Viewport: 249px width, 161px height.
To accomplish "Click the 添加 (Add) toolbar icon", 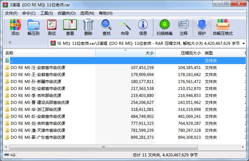I will [15, 25].
